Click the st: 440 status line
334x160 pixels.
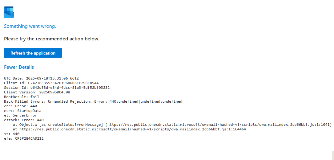12,134
